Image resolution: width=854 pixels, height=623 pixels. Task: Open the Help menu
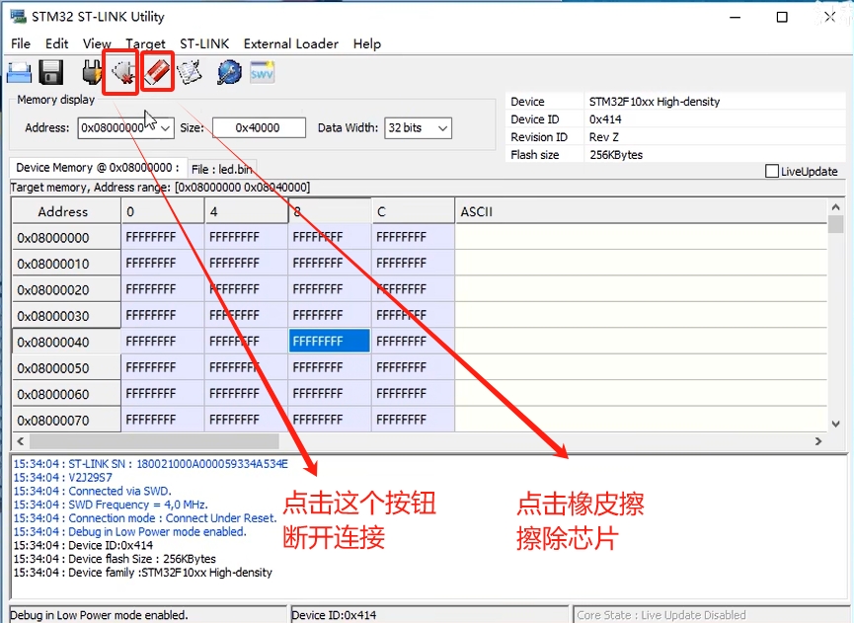click(366, 43)
